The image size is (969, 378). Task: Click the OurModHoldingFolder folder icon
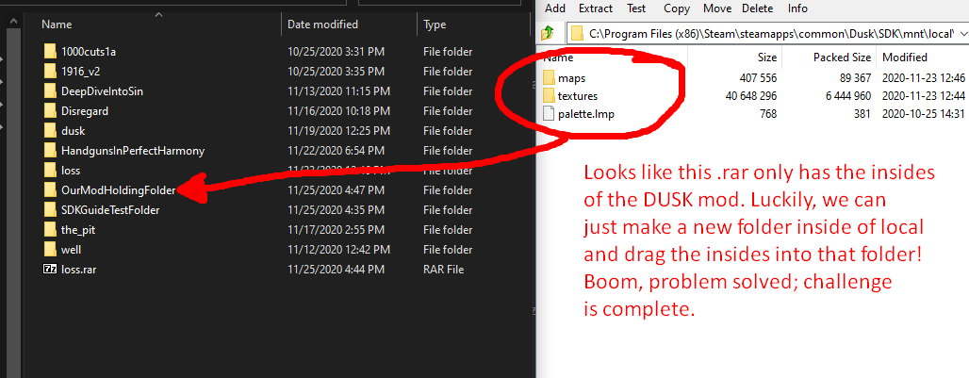point(50,190)
